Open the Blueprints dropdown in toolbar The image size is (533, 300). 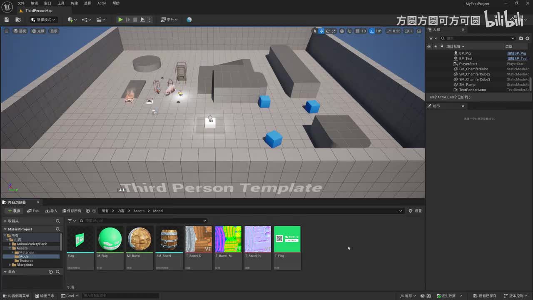click(x=86, y=20)
